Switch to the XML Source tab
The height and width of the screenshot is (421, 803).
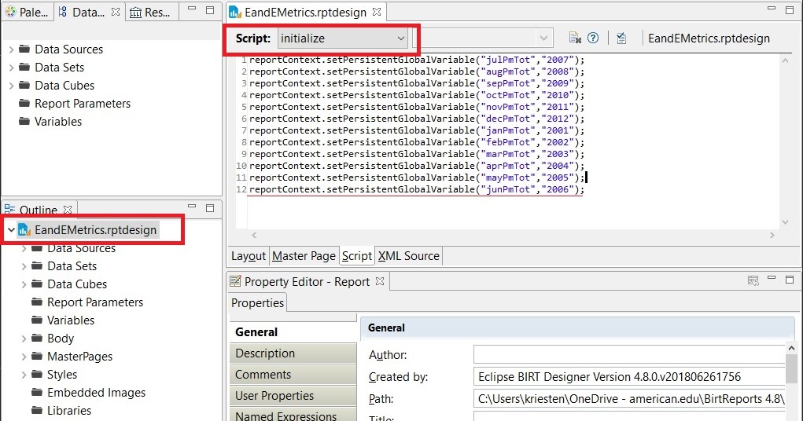click(409, 256)
